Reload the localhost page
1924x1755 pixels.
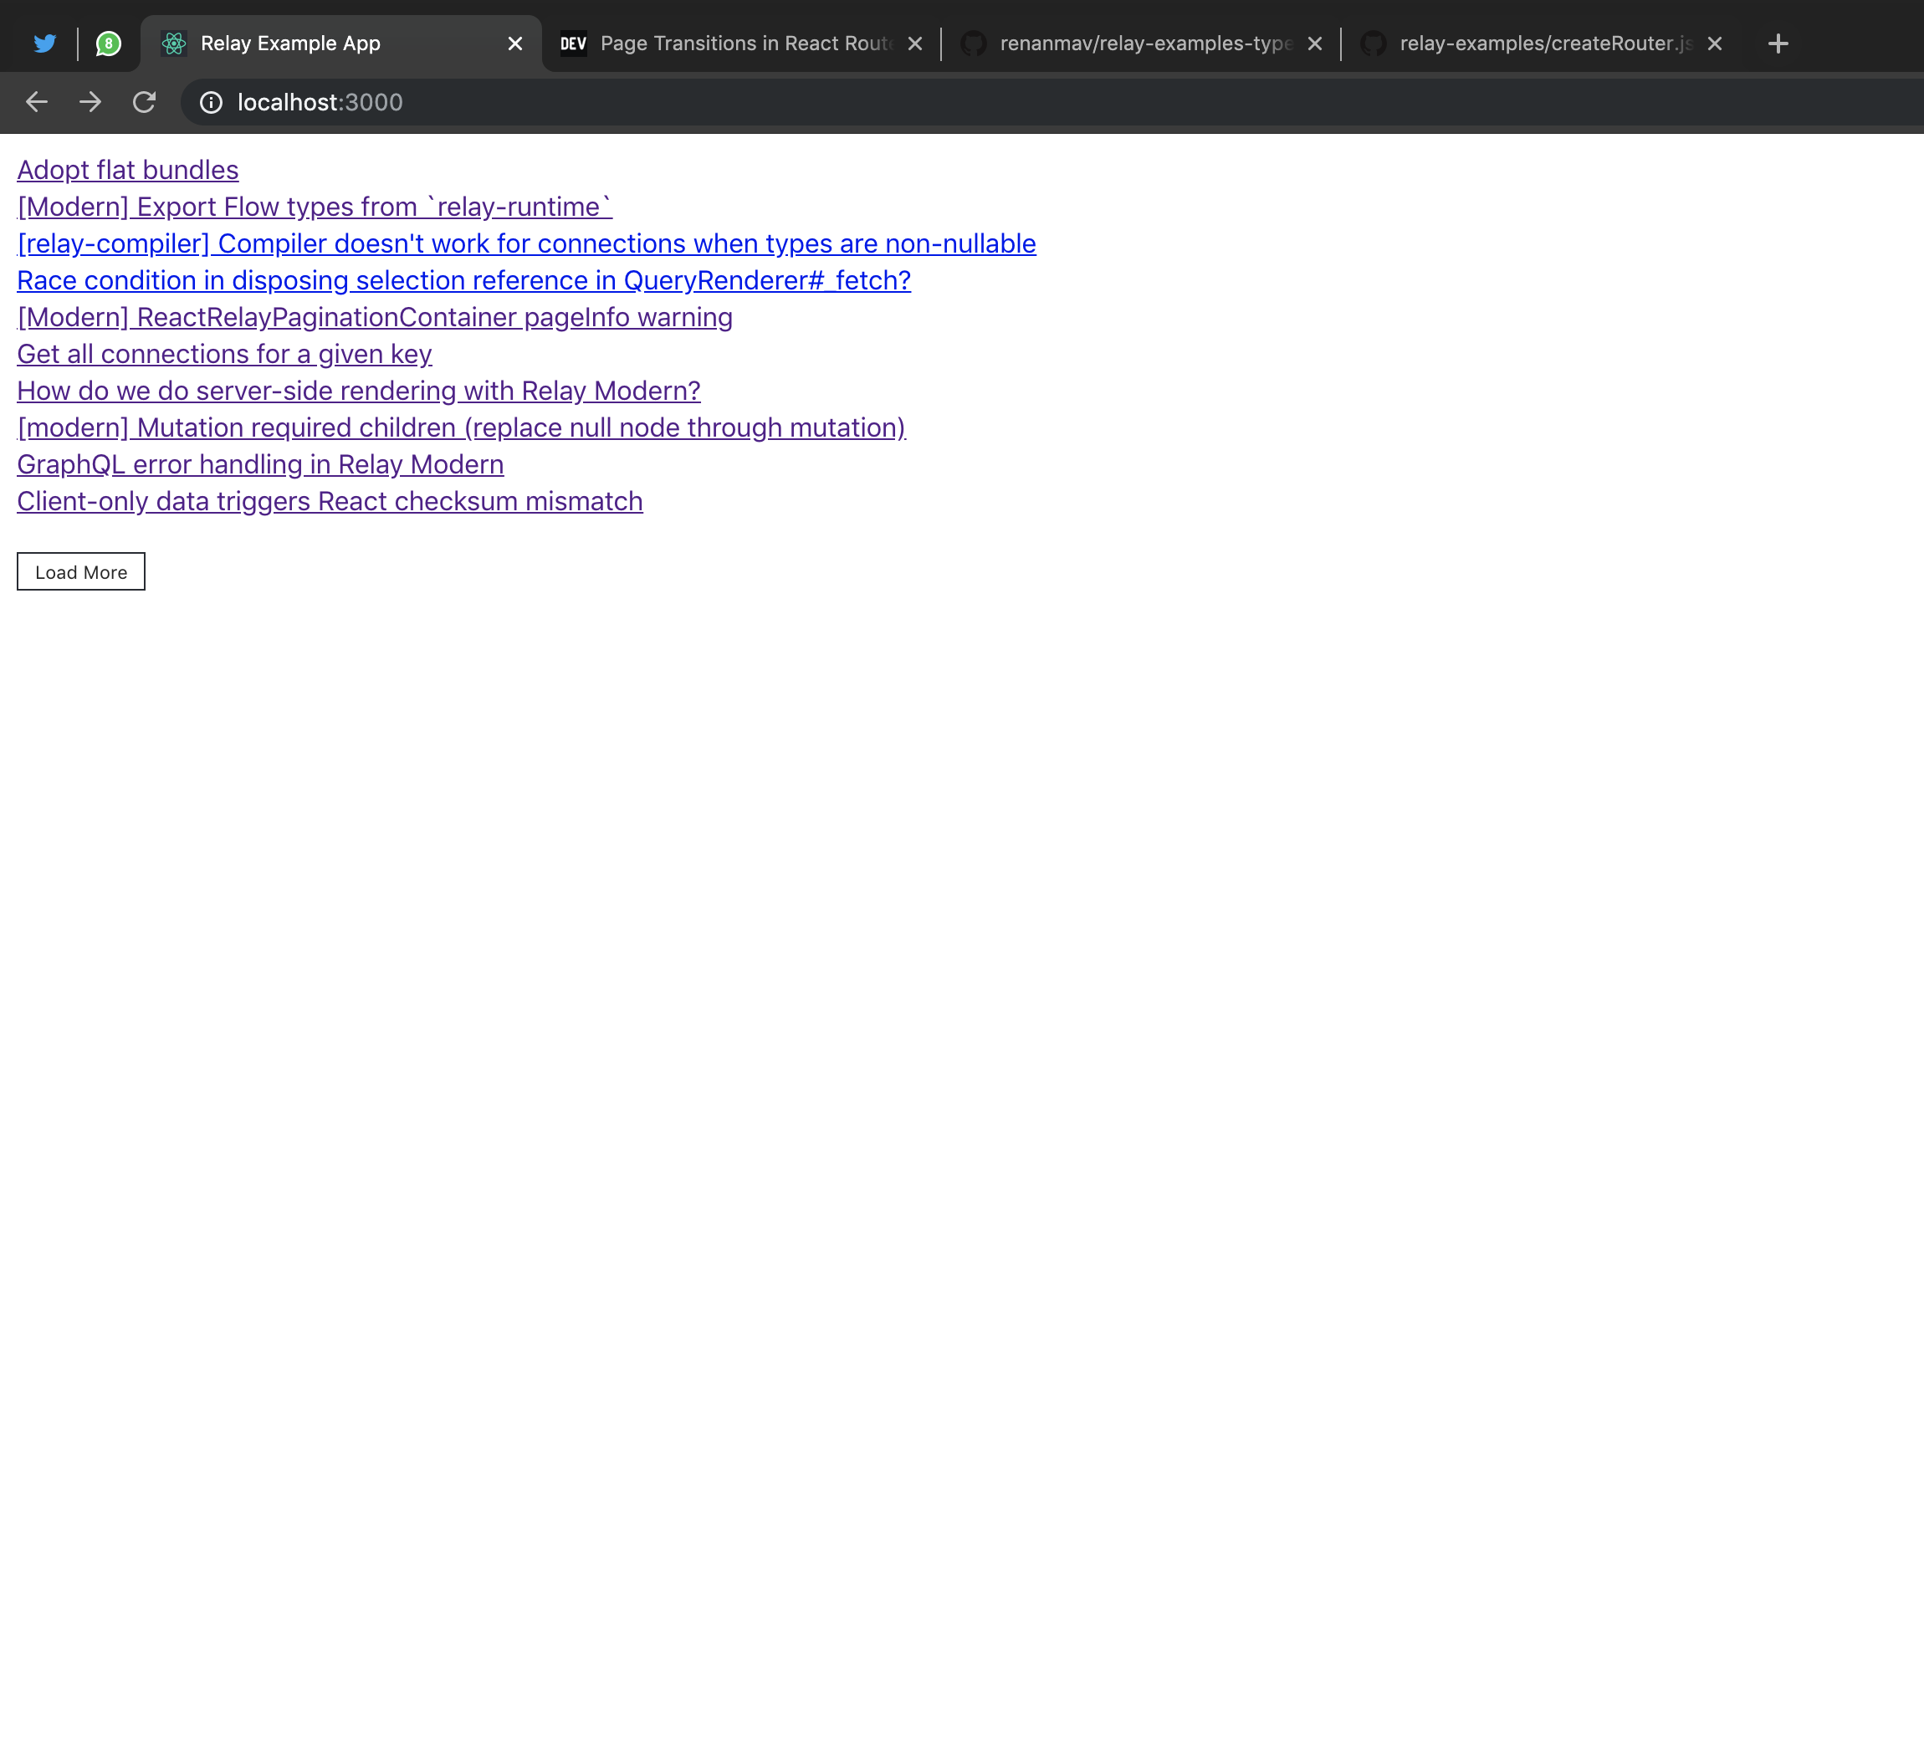(x=144, y=102)
